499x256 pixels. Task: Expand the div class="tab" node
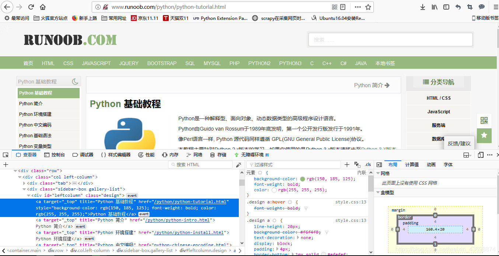(x=24, y=183)
